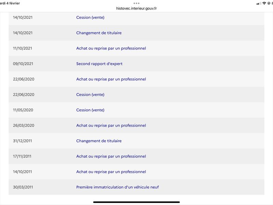273x205 pixels.
Task: Open Changement de titulaire dated 31/12/2011
Action: pyautogui.click(x=99, y=141)
